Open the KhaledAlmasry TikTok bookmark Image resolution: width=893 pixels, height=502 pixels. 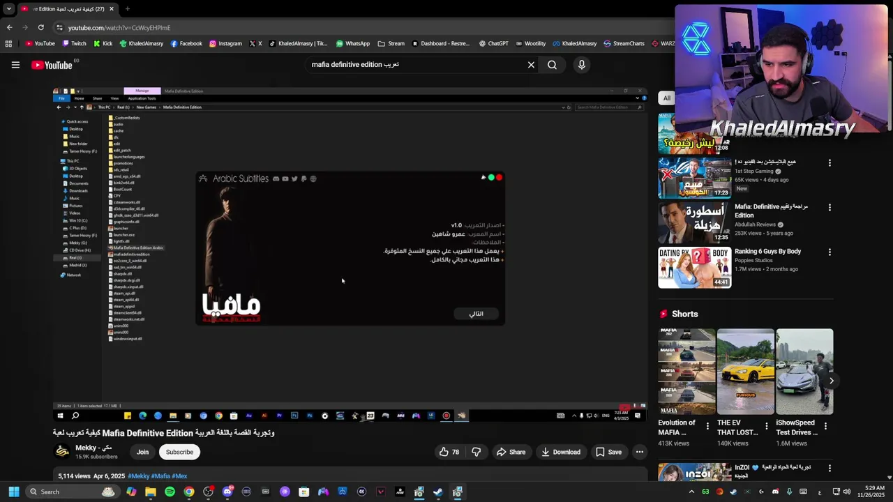click(x=298, y=43)
